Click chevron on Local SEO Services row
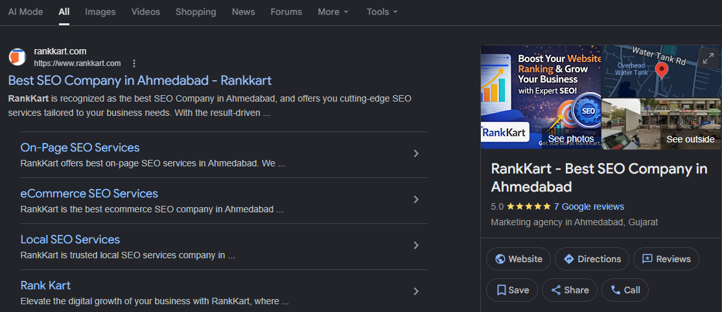722x312 pixels. tap(416, 246)
